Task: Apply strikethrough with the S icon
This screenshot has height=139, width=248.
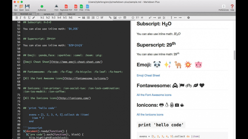Action: tap(25, 18)
